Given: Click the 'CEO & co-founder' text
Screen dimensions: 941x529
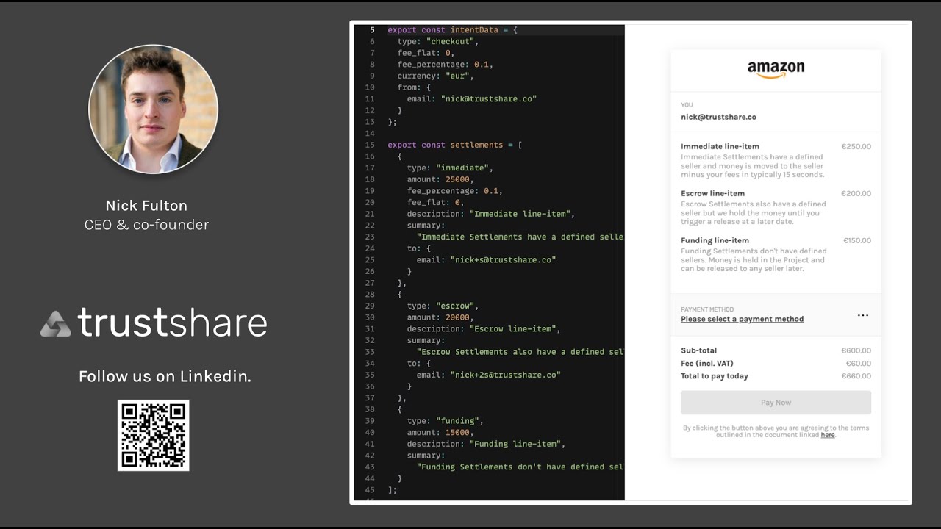Looking at the screenshot, I should [x=146, y=225].
